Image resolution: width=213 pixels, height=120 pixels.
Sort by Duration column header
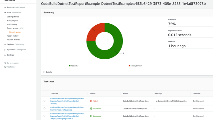[197, 93]
